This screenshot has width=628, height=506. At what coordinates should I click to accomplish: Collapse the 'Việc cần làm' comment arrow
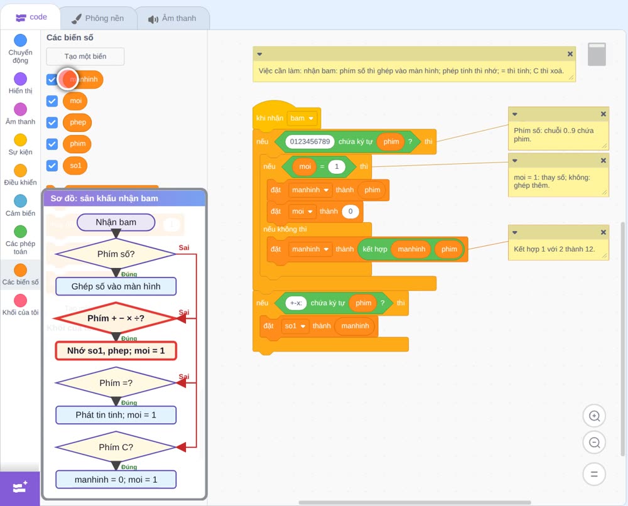(x=259, y=54)
